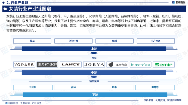Select the 棉花 upstream box
The height and width of the screenshot is (105, 188).
[32, 41]
